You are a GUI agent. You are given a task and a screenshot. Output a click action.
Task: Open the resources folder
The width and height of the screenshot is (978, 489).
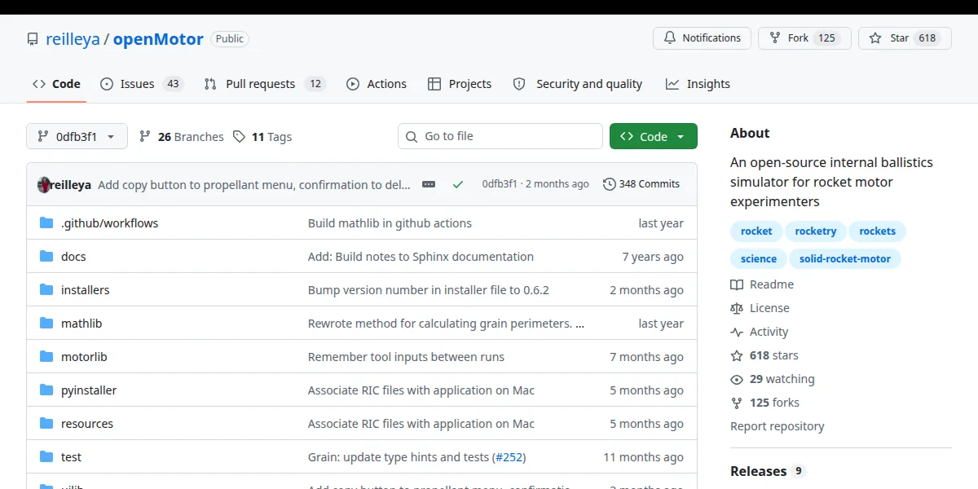tap(87, 424)
